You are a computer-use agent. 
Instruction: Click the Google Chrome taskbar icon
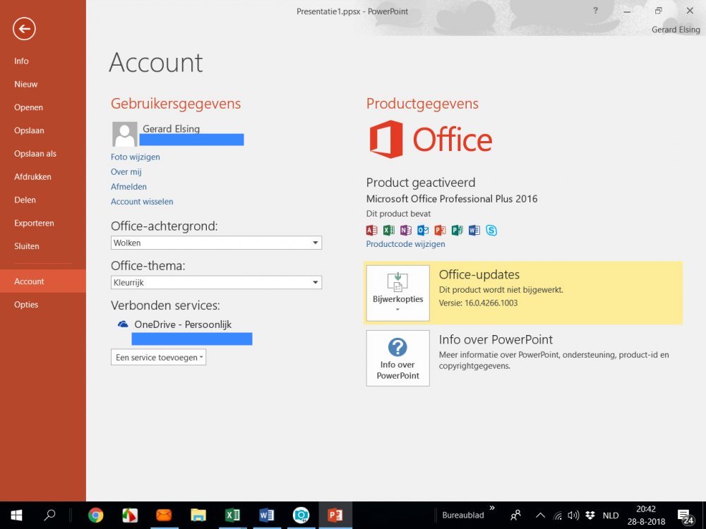tap(96, 515)
